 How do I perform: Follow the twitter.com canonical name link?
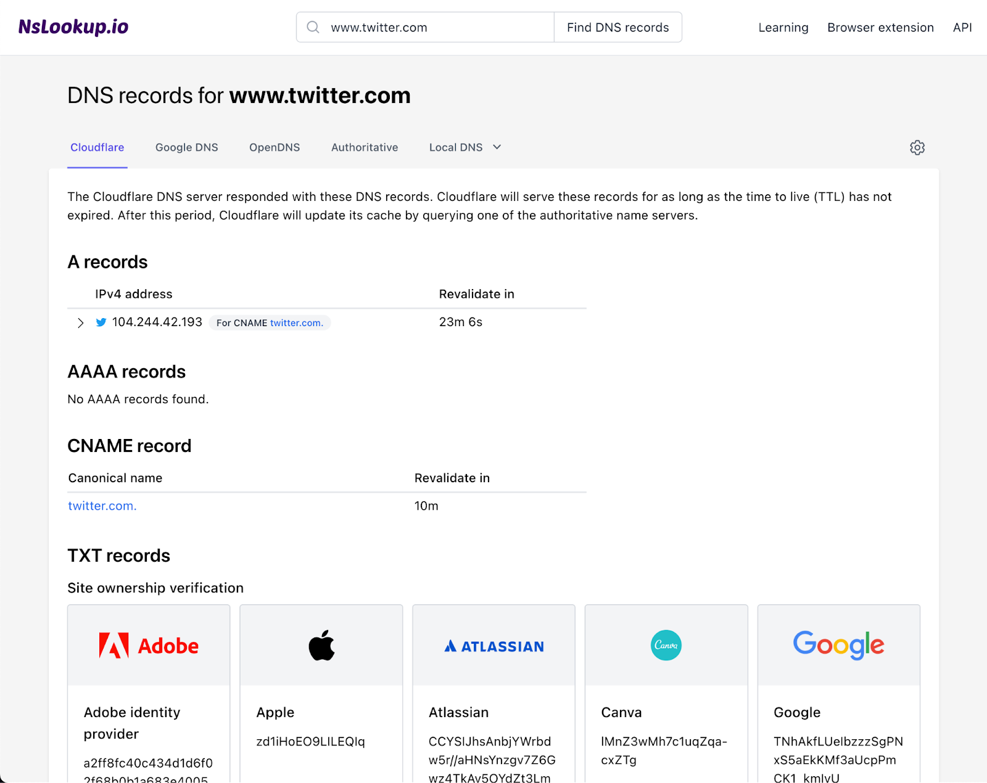101,506
